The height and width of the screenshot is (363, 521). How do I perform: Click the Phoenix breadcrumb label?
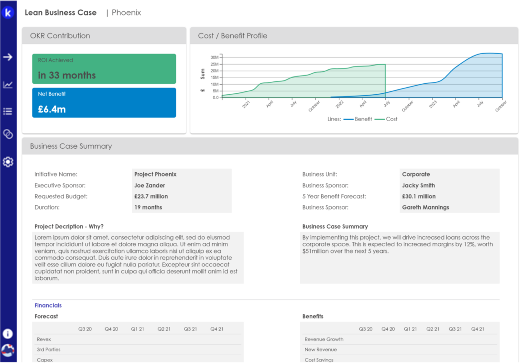tap(126, 12)
